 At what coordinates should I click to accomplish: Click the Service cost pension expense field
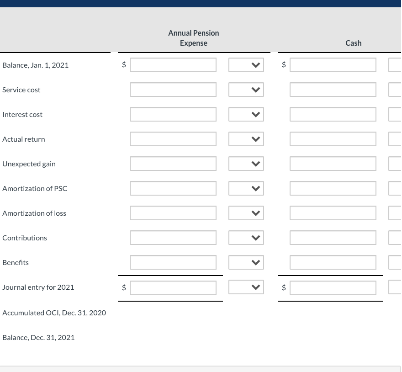173,89
